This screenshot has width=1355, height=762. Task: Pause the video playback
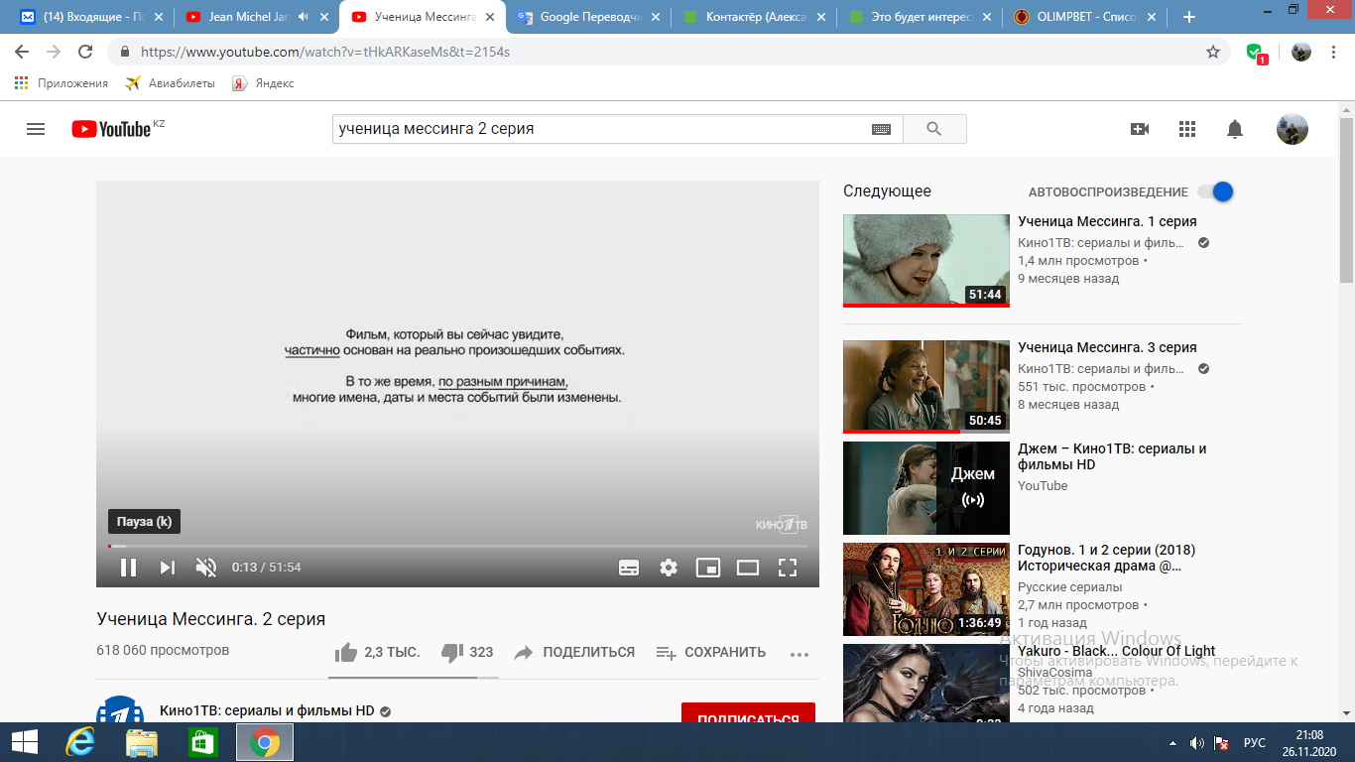128,568
